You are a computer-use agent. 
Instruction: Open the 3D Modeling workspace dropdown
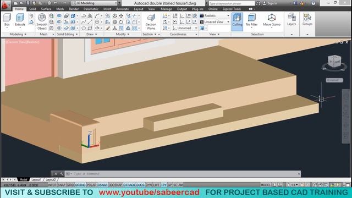click(95, 3)
